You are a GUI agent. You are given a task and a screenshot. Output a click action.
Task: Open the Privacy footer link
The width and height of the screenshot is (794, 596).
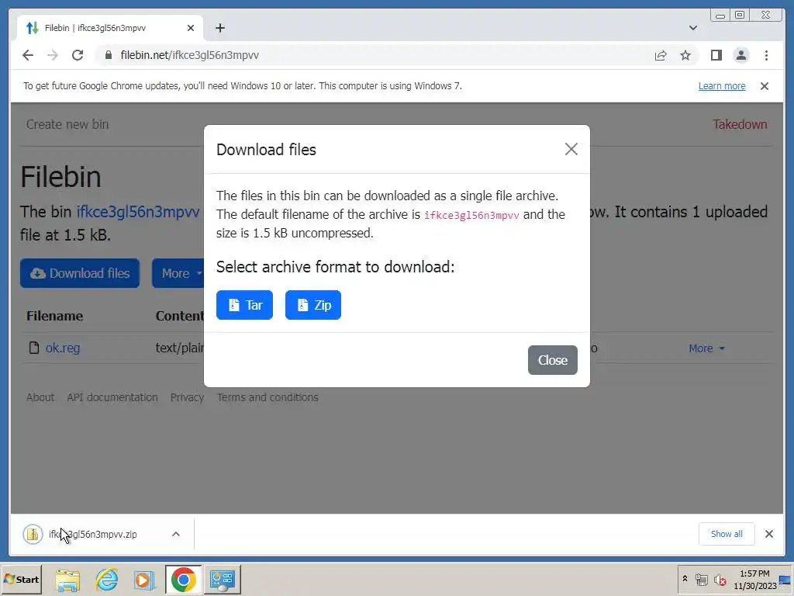pyautogui.click(x=188, y=397)
